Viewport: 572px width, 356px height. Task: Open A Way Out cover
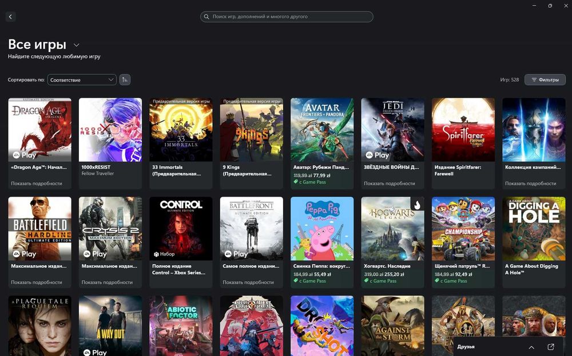(110, 326)
